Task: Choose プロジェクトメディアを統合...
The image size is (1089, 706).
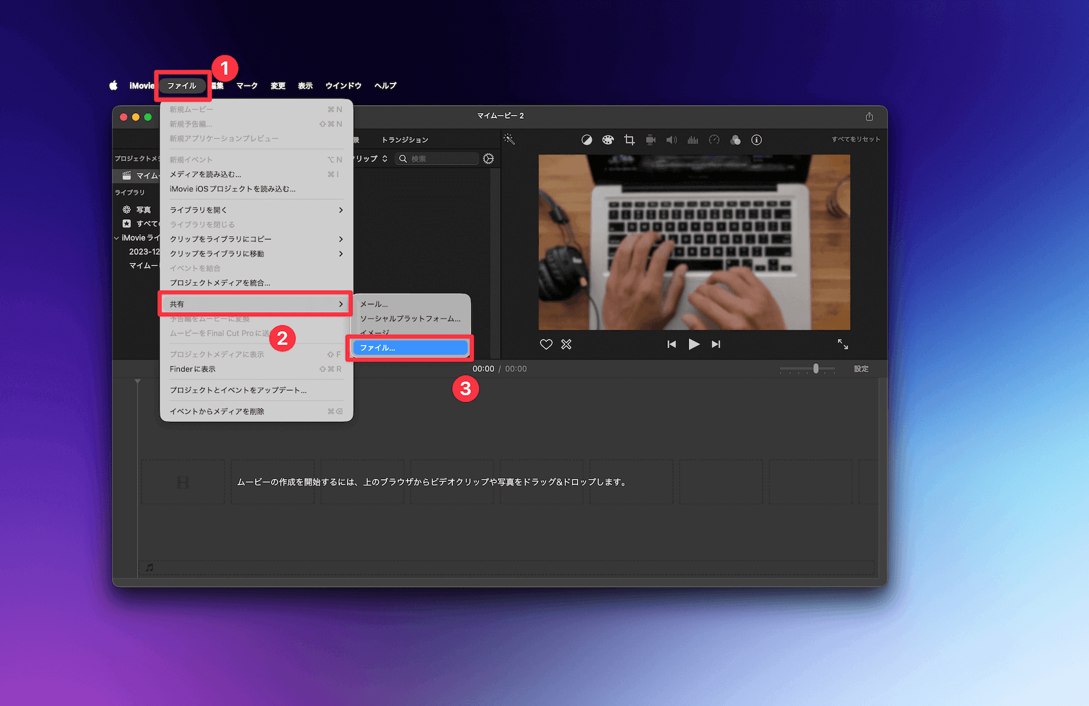Action: 256,283
